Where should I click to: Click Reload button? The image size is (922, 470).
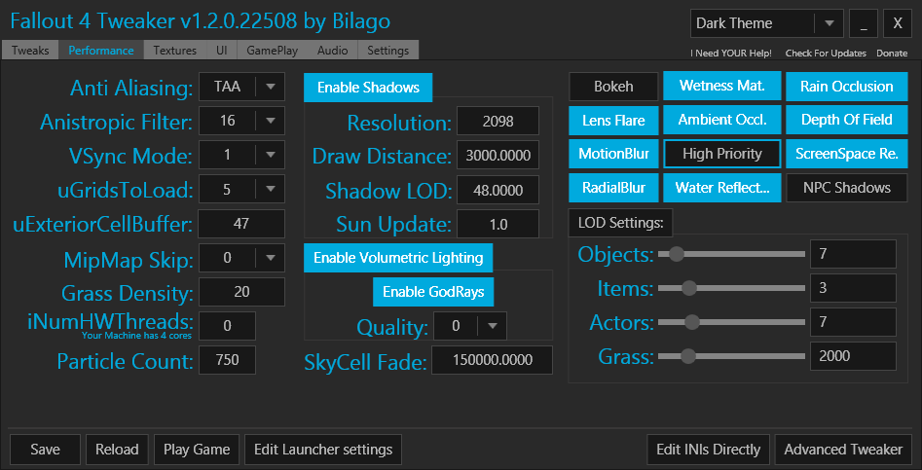(x=117, y=450)
